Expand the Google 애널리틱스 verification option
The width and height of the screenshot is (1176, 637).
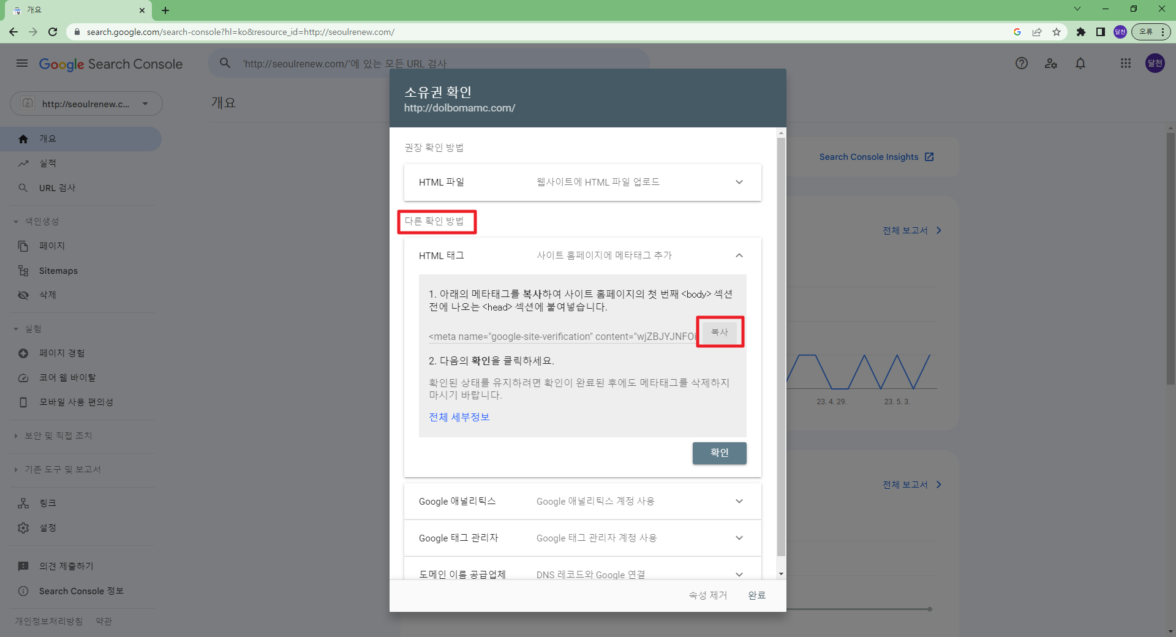pos(739,501)
